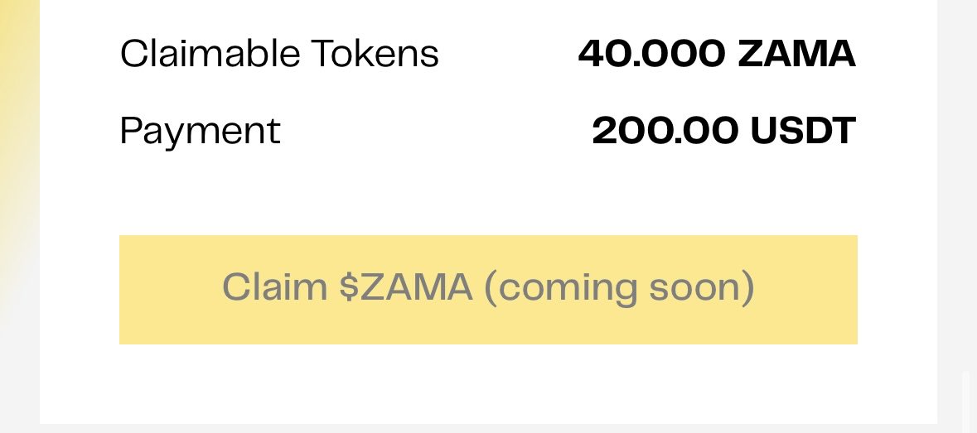This screenshot has width=977, height=433.
Task: Click the "ZAMA" ticker in the claimable amount
Action: coord(796,55)
